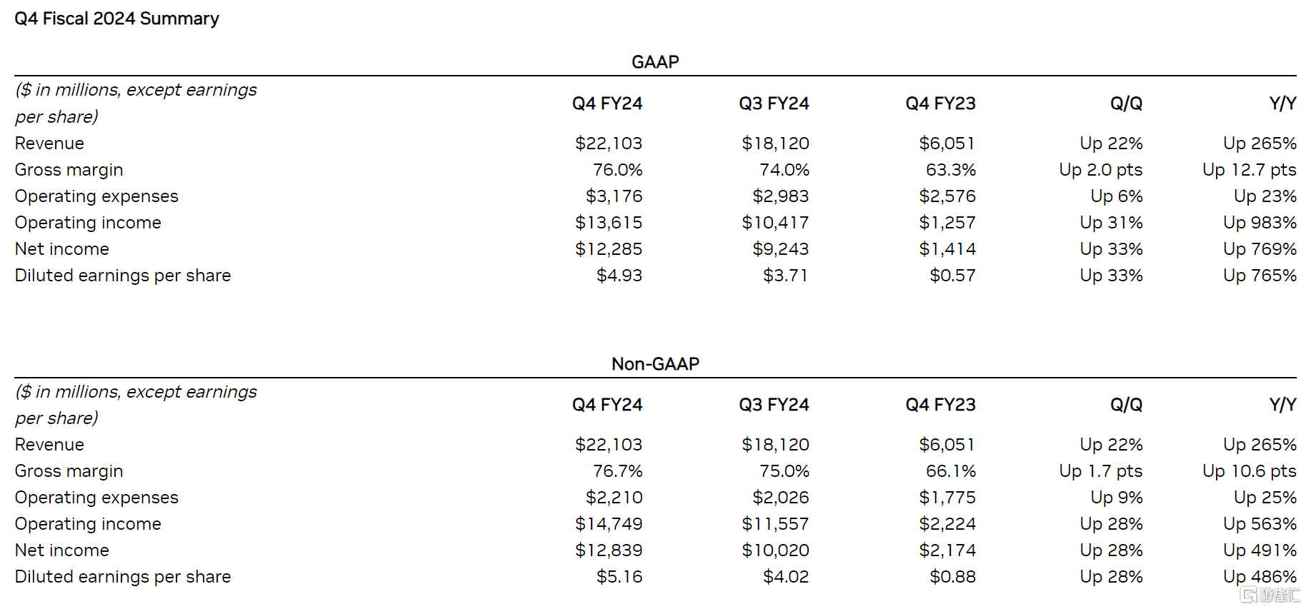Viewport: 1306px width, 609px height.
Task: Click the GAAP section title
Action: click(x=654, y=62)
